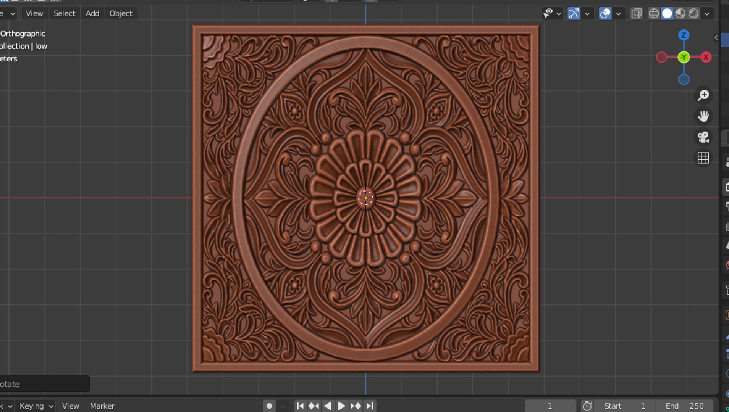Open the Object menu

click(x=121, y=13)
